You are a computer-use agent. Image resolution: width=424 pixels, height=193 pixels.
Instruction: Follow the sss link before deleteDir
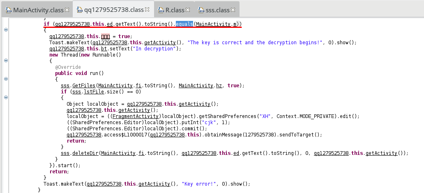coord(65,153)
